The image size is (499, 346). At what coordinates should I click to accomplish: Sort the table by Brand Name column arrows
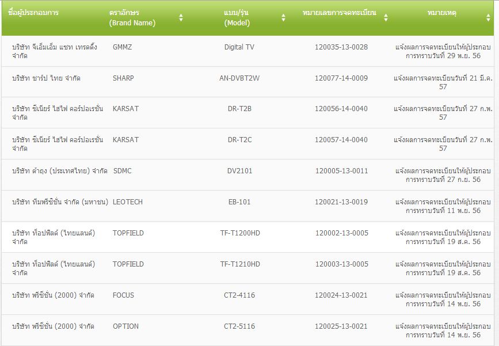click(x=181, y=18)
